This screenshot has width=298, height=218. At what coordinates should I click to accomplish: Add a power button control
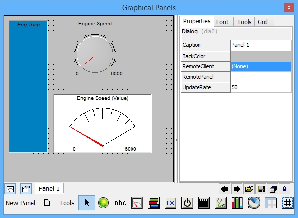[x=187, y=203]
